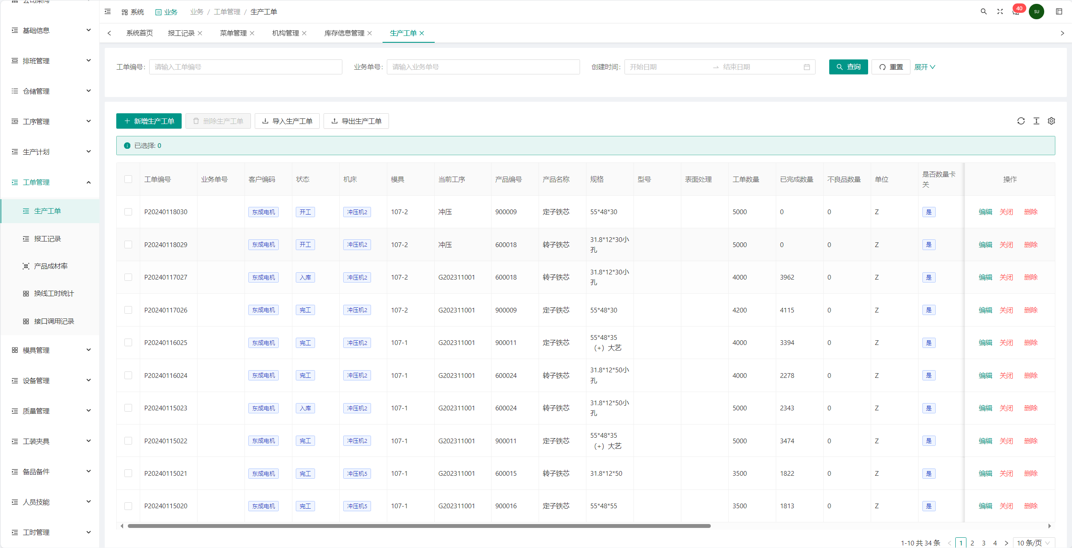The height and width of the screenshot is (548, 1072).
Task: Check the row P20240117026
Action: (x=128, y=310)
